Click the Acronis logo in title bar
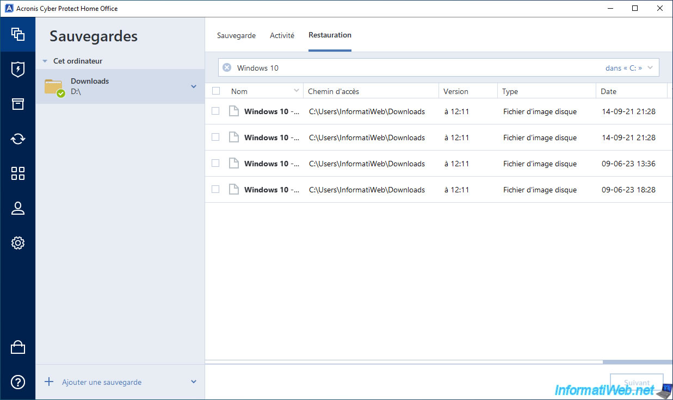Viewport: 673px width, 400px height. pos(9,8)
